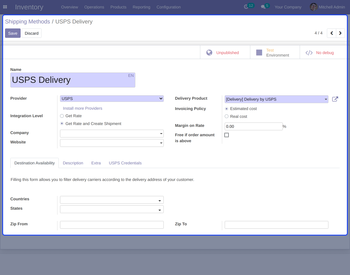
Task: Open the Provider USPS dropdown
Action: [112, 98]
